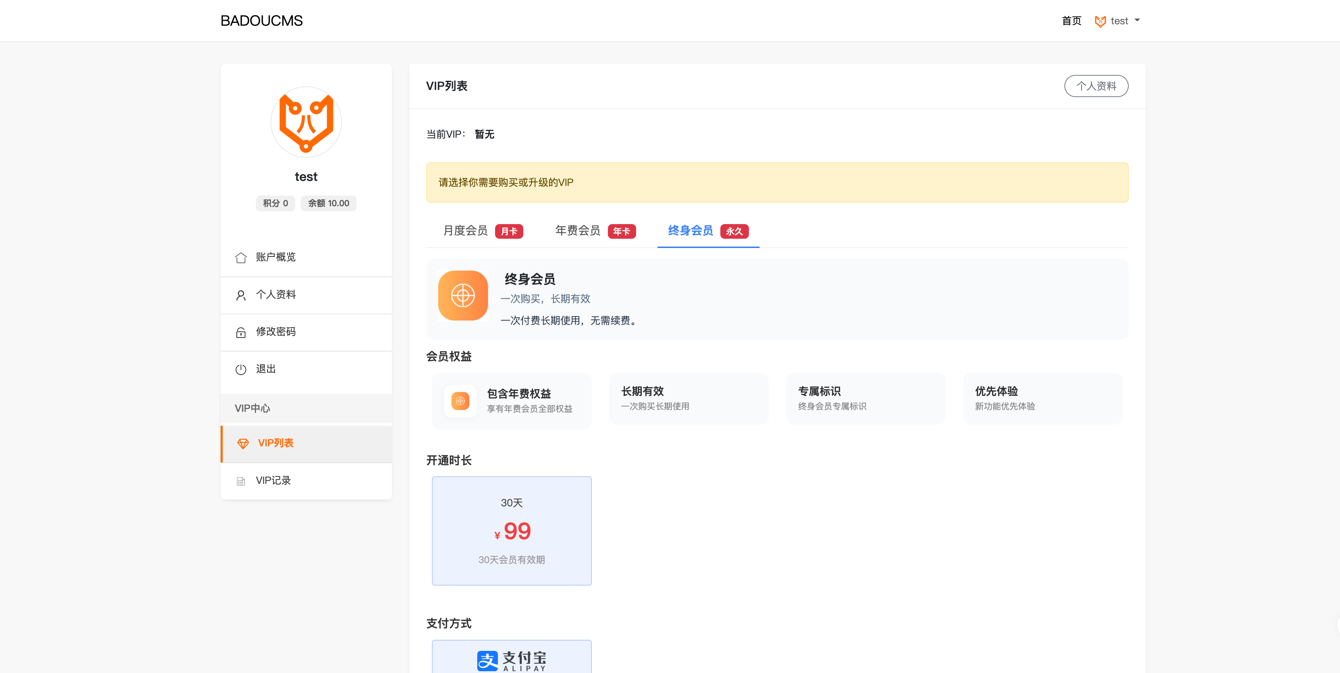Click the person icon beside 个人资料
Image resolution: width=1340 pixels, height=673 pixels.
pos(240,295)
